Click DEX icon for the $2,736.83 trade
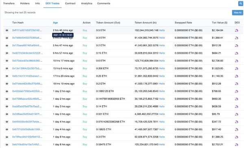 coord(237,61)
